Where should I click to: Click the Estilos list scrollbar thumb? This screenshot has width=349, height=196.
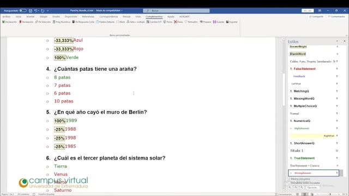(x=341, y=173)
